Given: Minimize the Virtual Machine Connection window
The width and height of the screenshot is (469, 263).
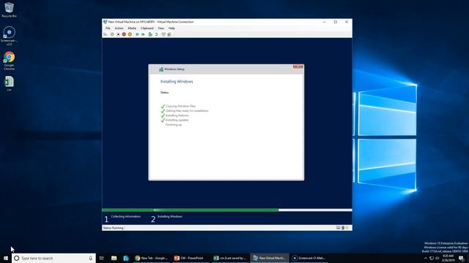Looking at the screenshot, I should 324,22.
